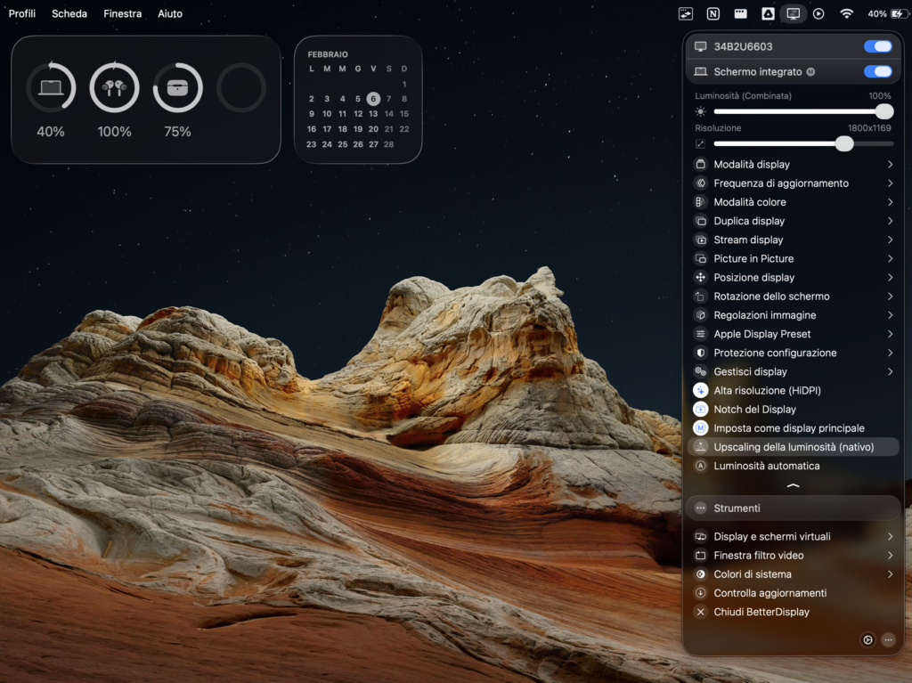
Task: Disable the Schermo integrato switch
Action: (x=877, y=71)
